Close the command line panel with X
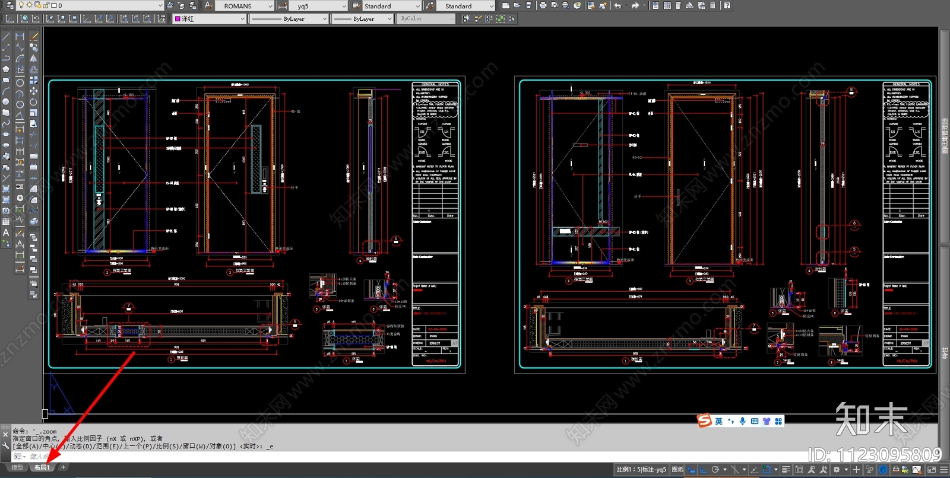The width and height of the screenshot is (950, 478). [x=5, y=435]
